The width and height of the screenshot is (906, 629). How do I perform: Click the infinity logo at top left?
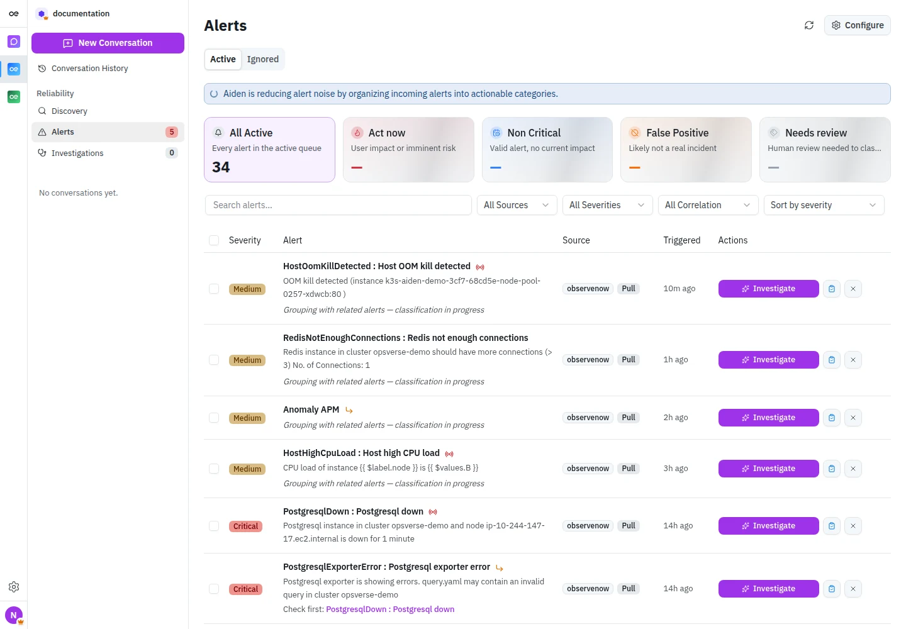point(14,13)
